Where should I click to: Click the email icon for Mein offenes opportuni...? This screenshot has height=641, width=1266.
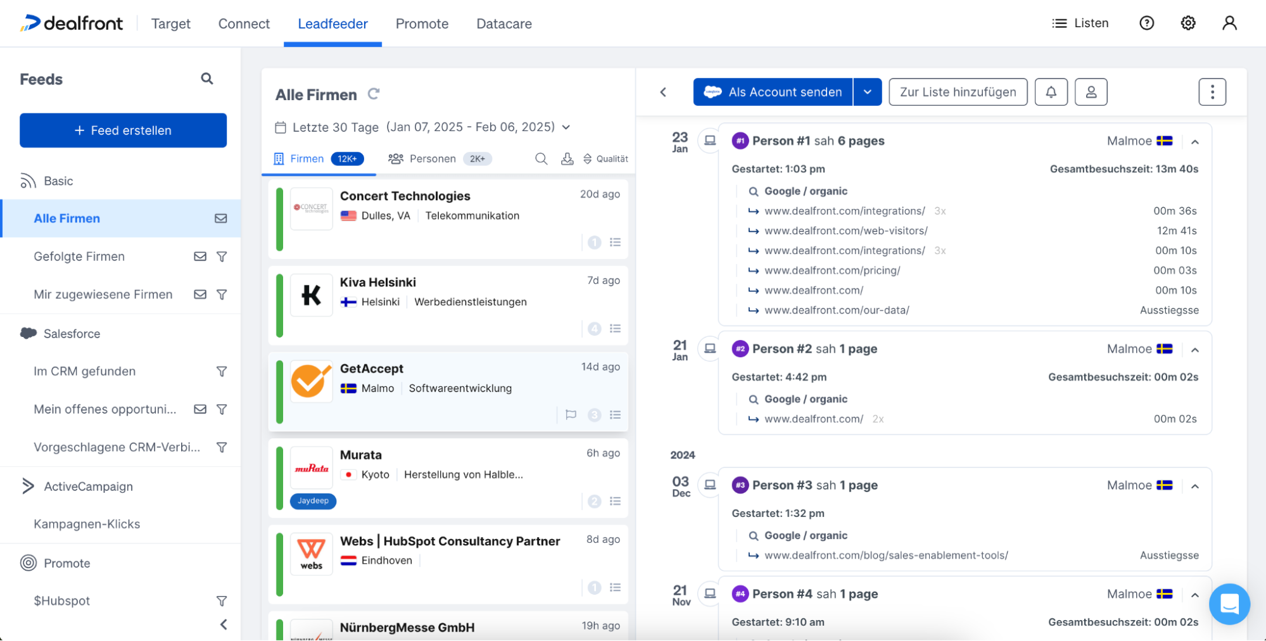[200, 409]
